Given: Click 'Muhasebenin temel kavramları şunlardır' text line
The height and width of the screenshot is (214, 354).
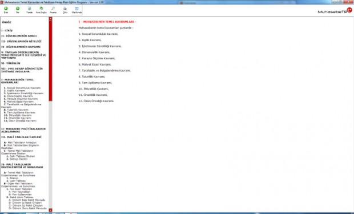Looking at the screenshot, I should [x=106, y=28].
